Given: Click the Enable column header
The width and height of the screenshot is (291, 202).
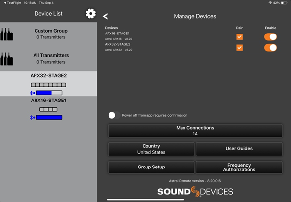Looking at the screenshot, I should [x=270, y=28].
